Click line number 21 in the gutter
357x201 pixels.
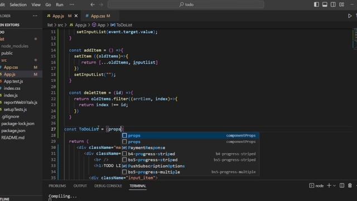tap(54, 93)
